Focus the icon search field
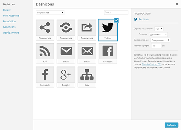Viewport: 181px width, 130px height. coord(116,12)
